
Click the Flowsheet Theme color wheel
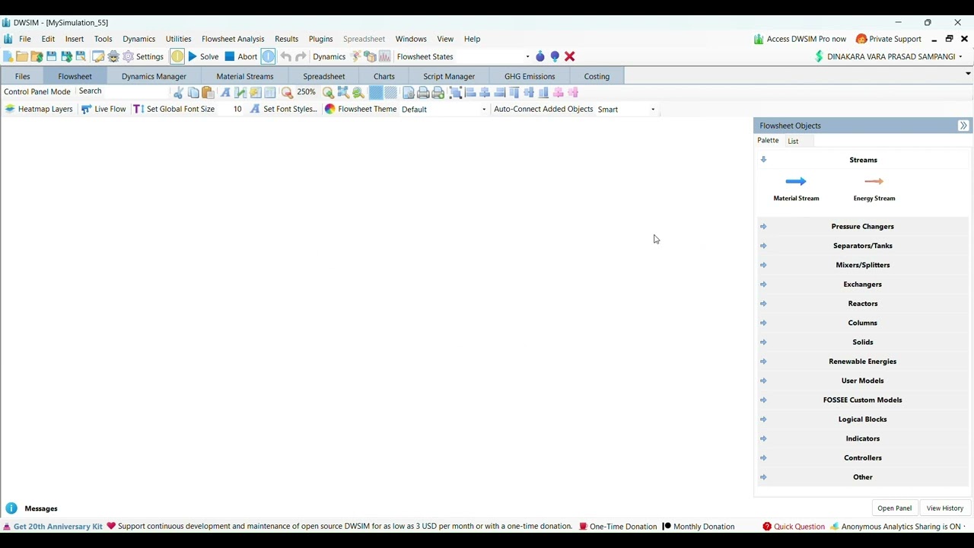pos(329,109)
